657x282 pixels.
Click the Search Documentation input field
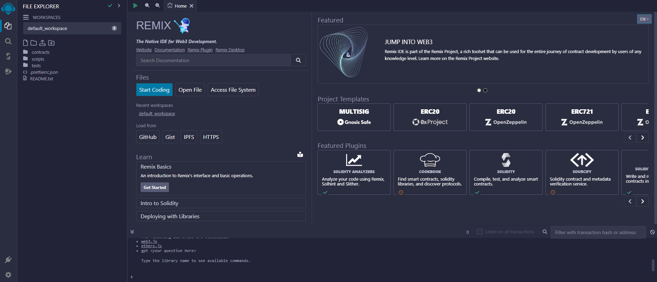click(x=213, y=60)
